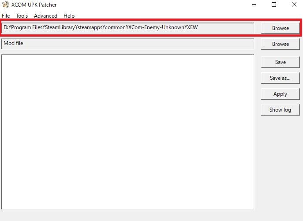Maximize the XCOM UPK Patcher window

coord(274,4)
